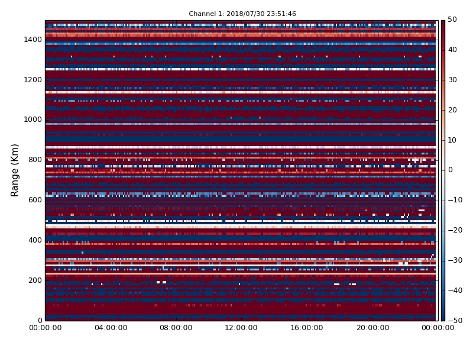Click the dark red top of the colorbar
473x355 pixels.
(443, 22)
